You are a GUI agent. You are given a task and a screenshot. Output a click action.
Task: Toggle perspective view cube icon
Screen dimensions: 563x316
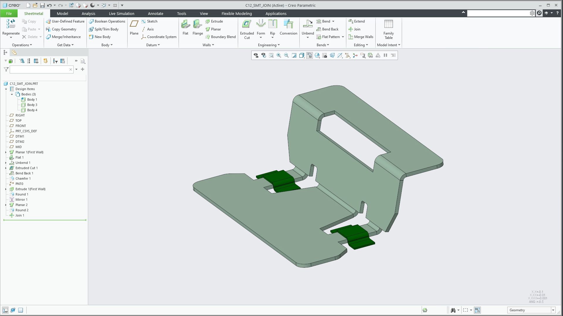(x=332, y=55)
